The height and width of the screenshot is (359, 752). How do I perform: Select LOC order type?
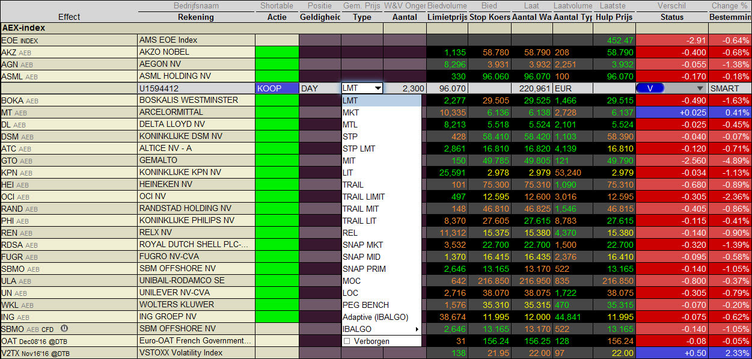point(382,293)
